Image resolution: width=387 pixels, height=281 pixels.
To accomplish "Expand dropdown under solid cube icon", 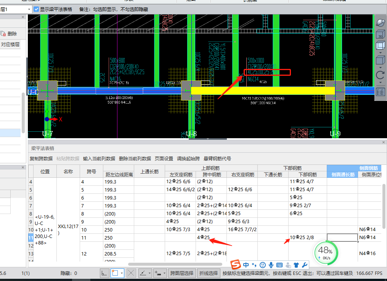I will (381, 67).
